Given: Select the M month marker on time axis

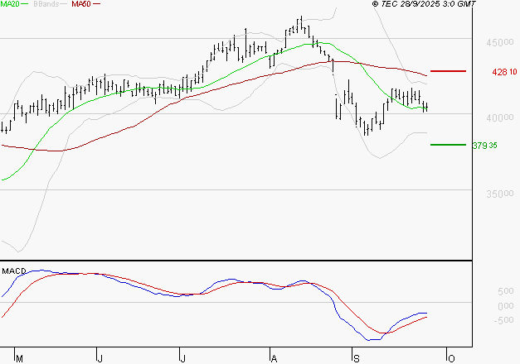Looking at the screenshot, I should 20,358.
